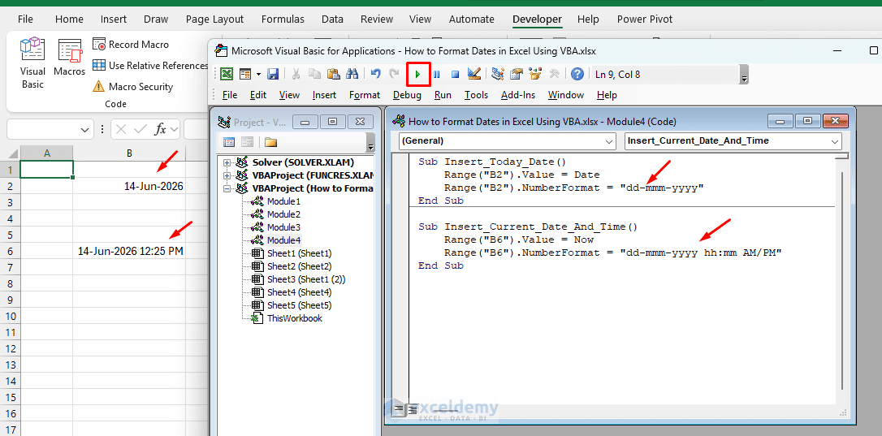This screenshot has height=436, width=882.
Task: Open Find with the binoculars icon
Action: point(352,74)
